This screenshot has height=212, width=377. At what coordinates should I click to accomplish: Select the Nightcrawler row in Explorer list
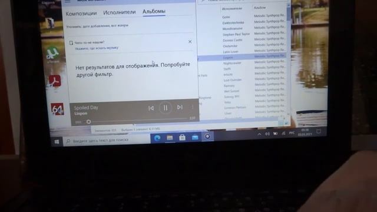click(x=232, y=63)
